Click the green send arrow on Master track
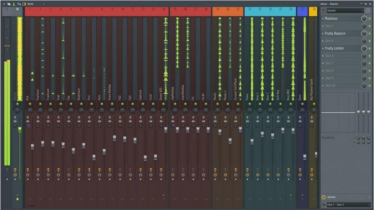 click(18, 199)
